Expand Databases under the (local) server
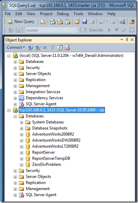138x203 pixels. [x=15, y=62]
